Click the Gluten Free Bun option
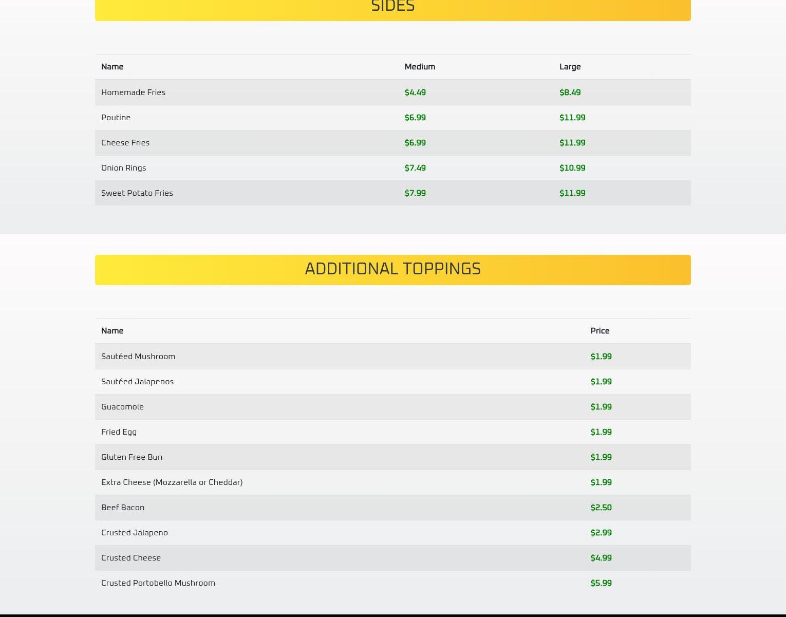 tap(132, 457)
